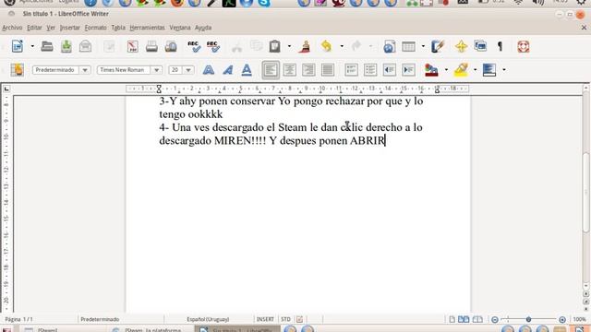Run the Spelling and Grammar check
Image resolution: width=591 pixels, height=332 pixels.
click(194, 46)
